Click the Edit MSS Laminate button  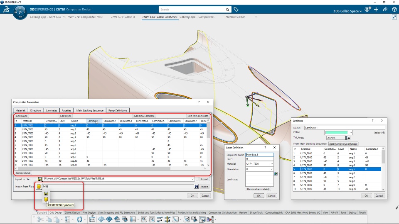coord(198,116)
